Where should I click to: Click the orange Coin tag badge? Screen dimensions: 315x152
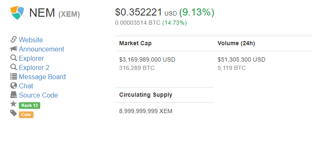click(26, 115)
